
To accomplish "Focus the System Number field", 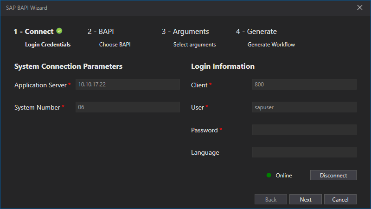I will click(x=128, y=107).
